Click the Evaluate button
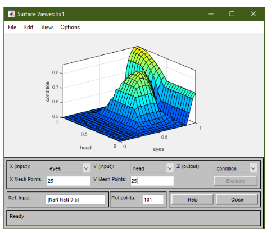The height and width of the screenshot is (233, 272). pyautogui.click(x=235, y=181)
